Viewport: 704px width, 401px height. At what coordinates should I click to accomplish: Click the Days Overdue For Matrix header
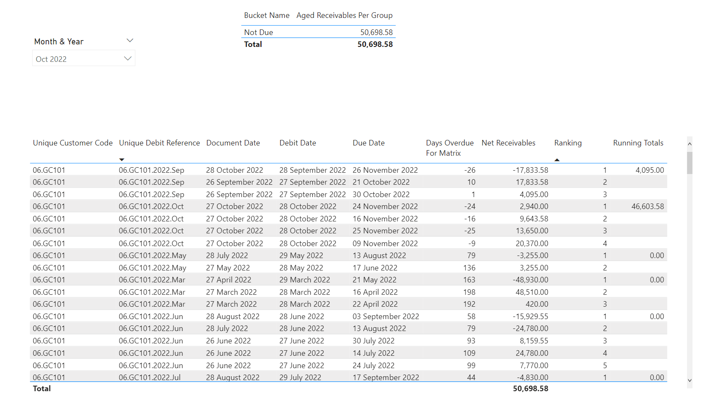[x=449, y=148]
